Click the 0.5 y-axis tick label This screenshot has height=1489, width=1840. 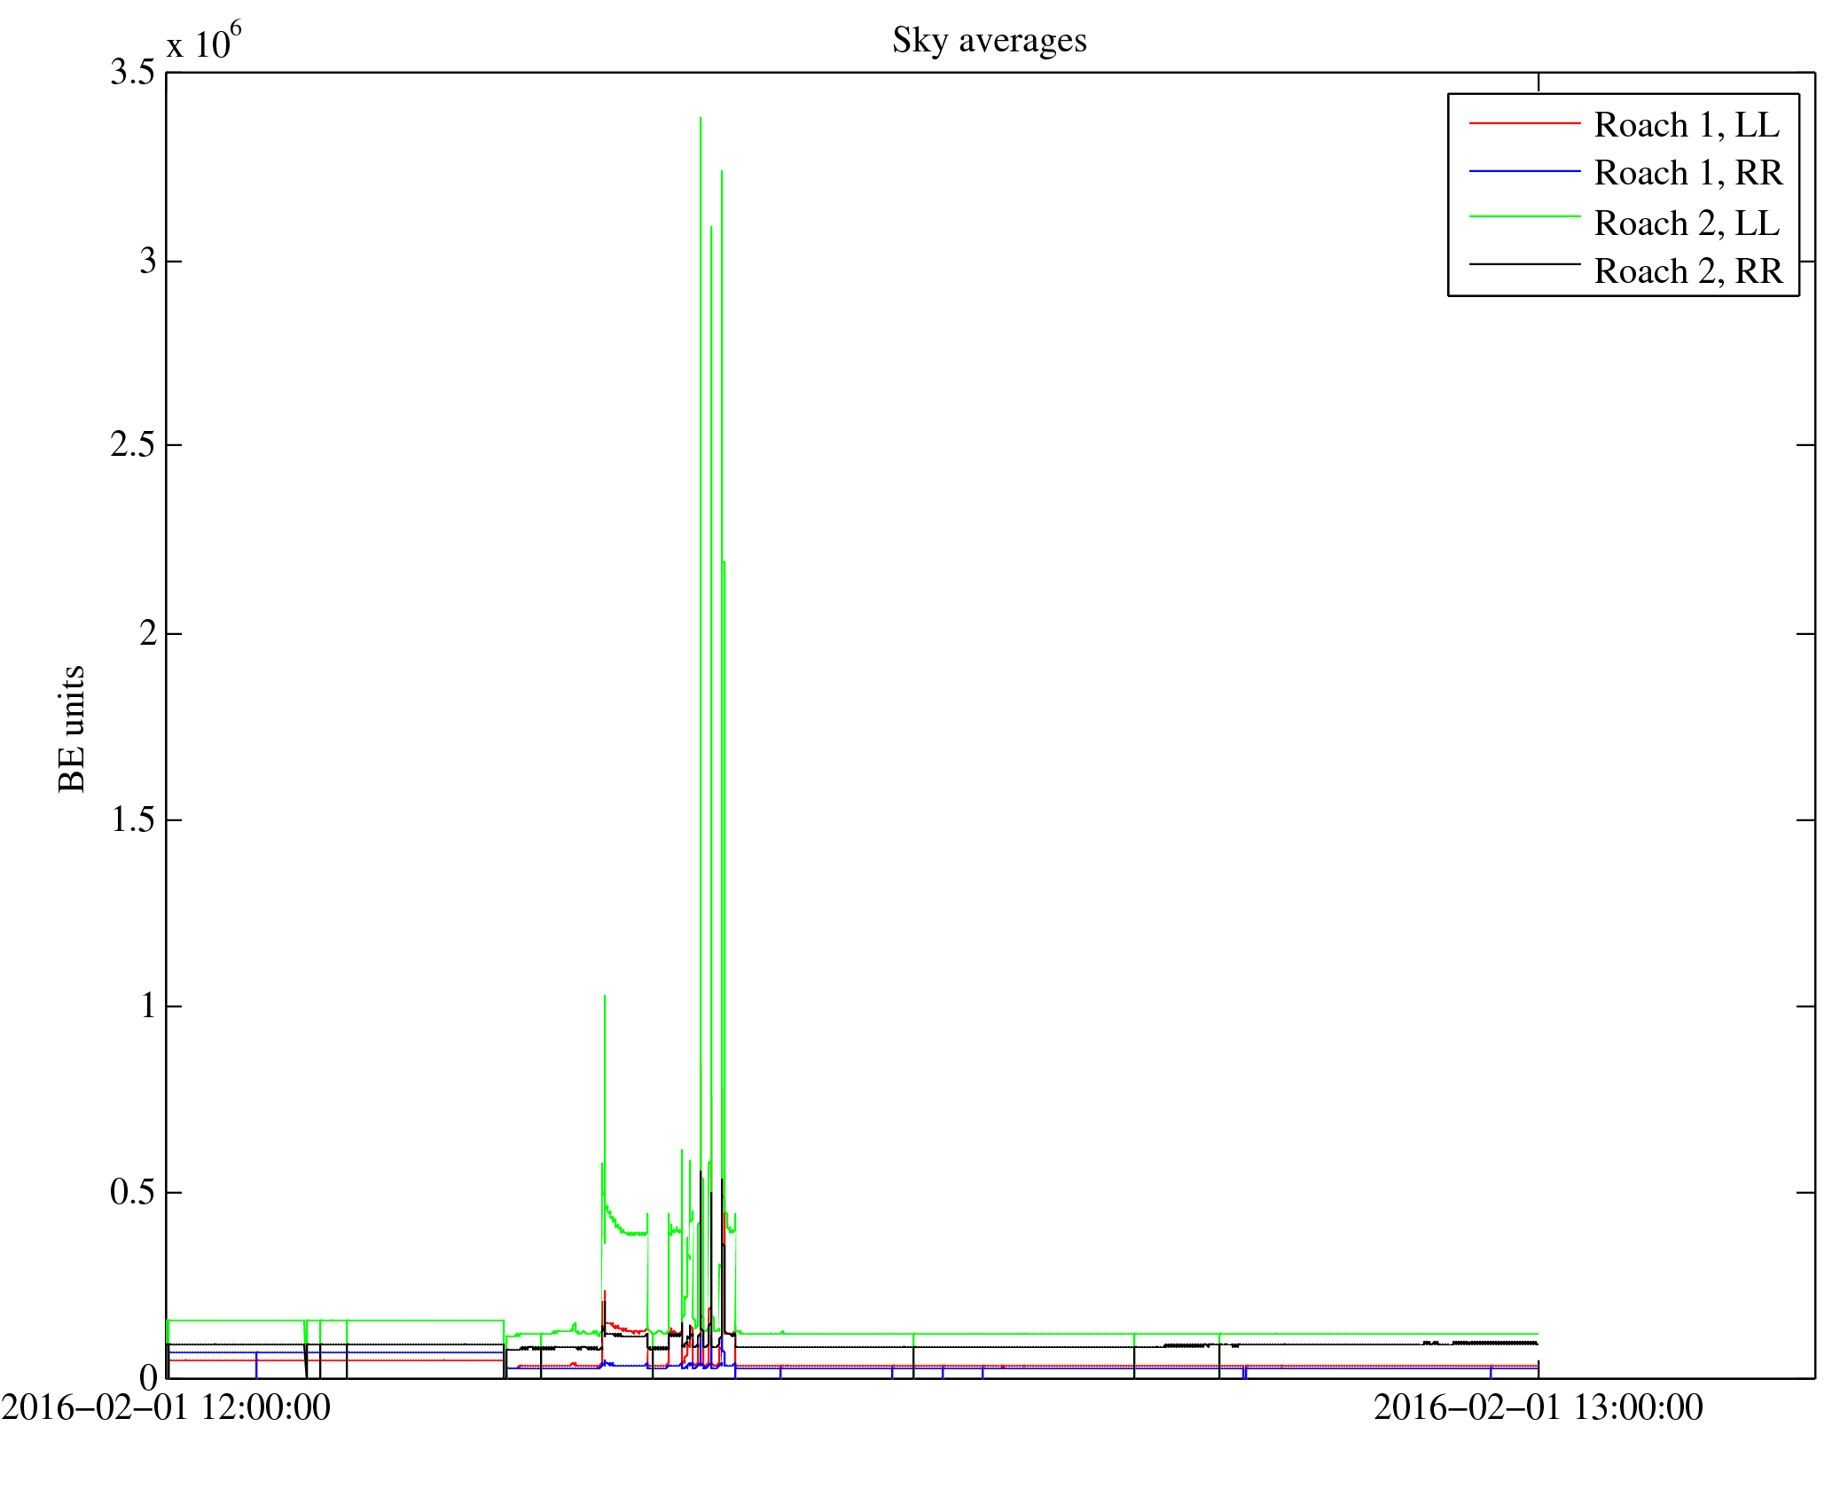pyautogui.click(x=133, y=1193)
